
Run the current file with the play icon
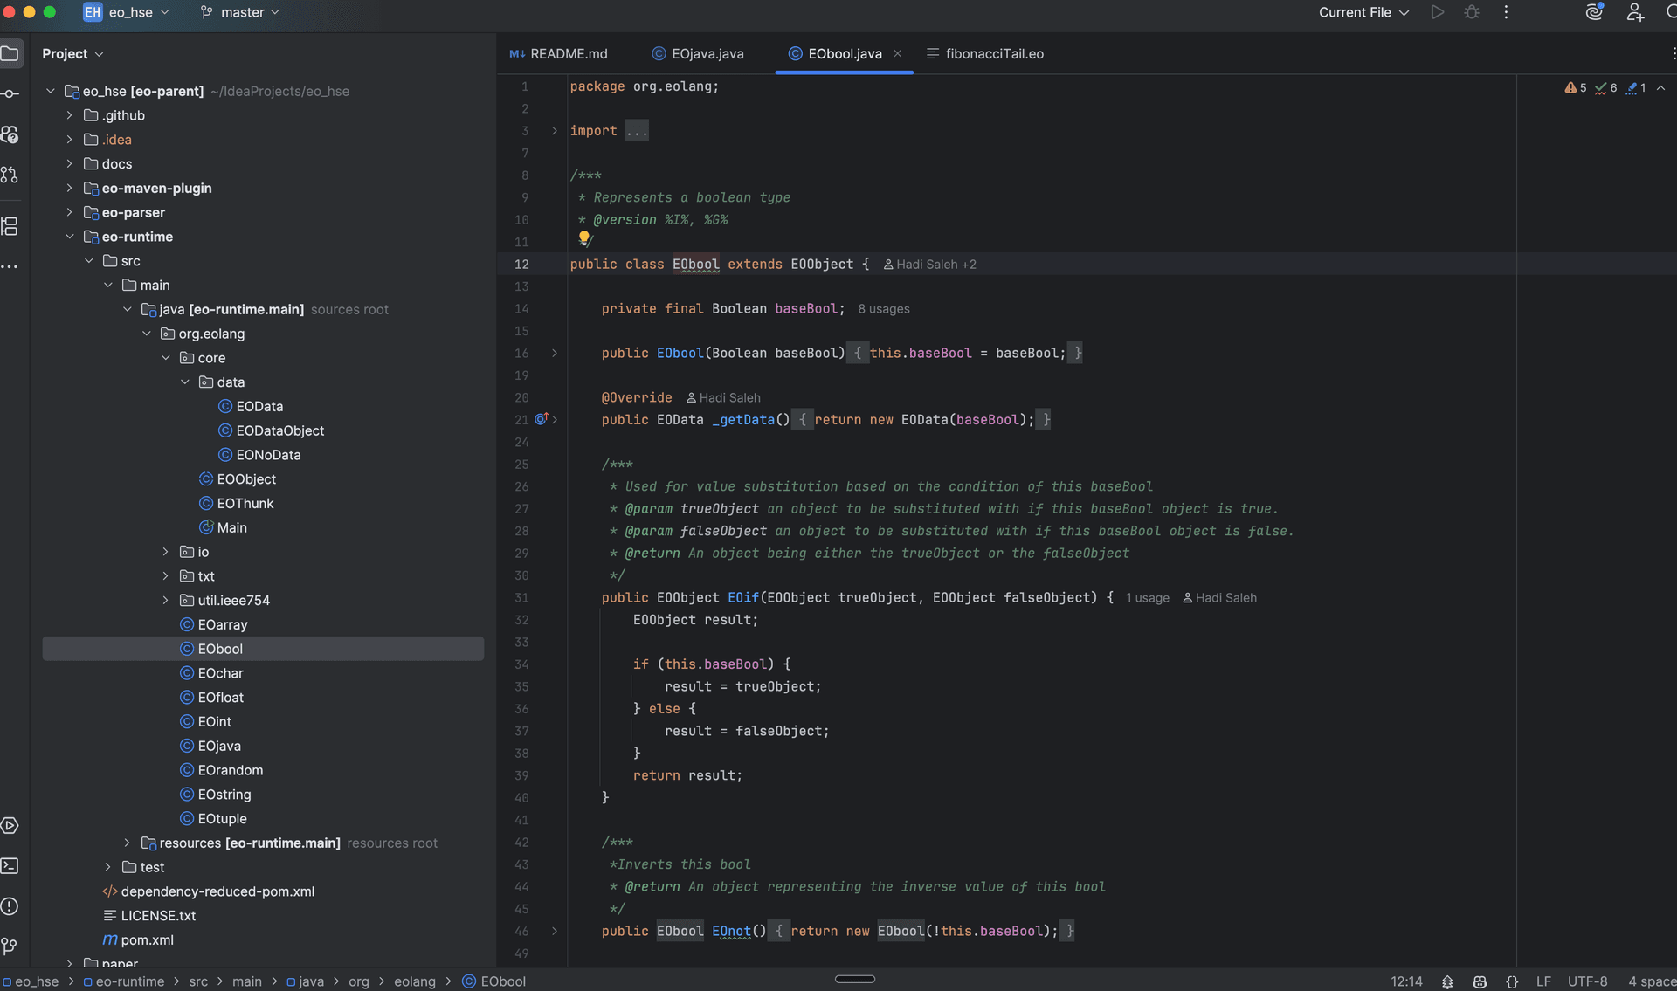tap(1437, 12)
